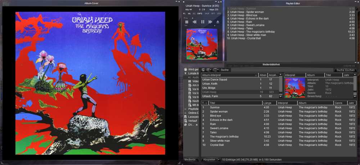Viewport: 360px width, 165px height.
Task: Click the Abspielen play button
Action: pos(209,159)
